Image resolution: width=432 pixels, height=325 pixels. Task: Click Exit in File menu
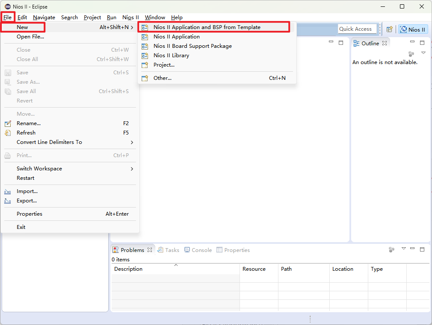click(70, 227)
